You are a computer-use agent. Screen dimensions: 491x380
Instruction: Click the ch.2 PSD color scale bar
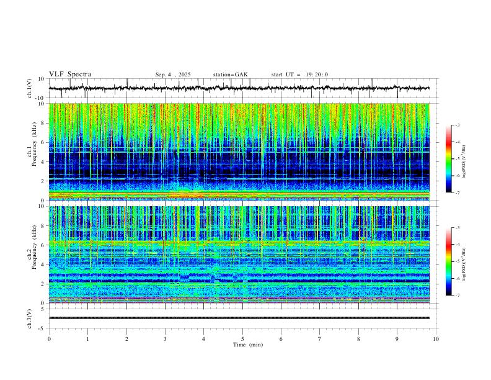(x=448, y=261)
